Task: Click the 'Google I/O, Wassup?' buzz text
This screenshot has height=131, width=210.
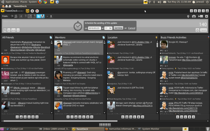Action: coord(178,42)
